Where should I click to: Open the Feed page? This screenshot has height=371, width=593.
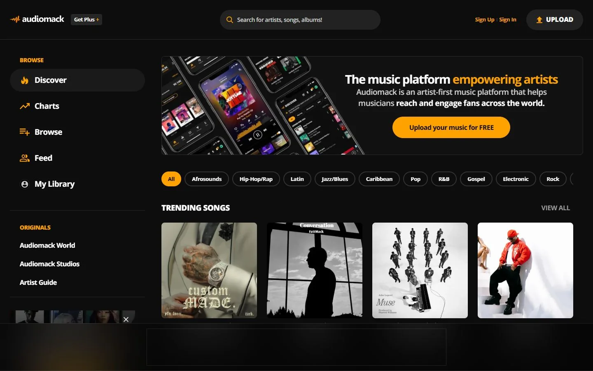77,158
